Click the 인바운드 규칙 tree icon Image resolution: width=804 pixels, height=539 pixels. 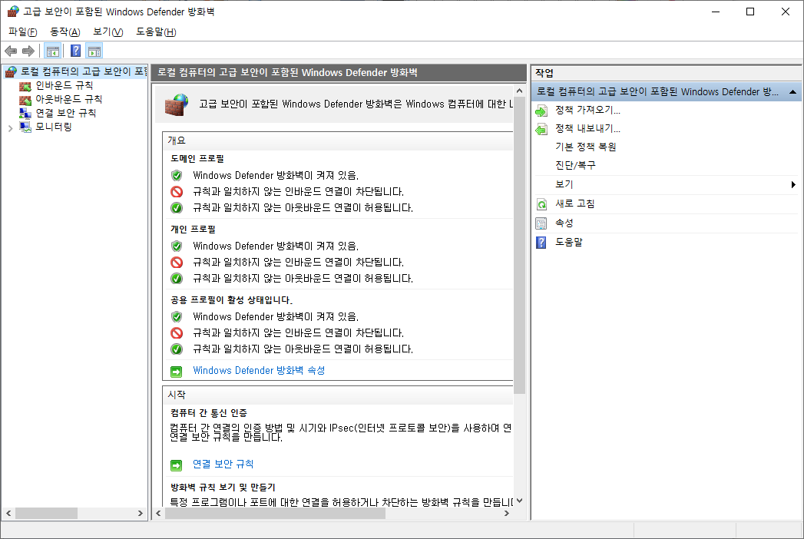(x=25, y=86)
